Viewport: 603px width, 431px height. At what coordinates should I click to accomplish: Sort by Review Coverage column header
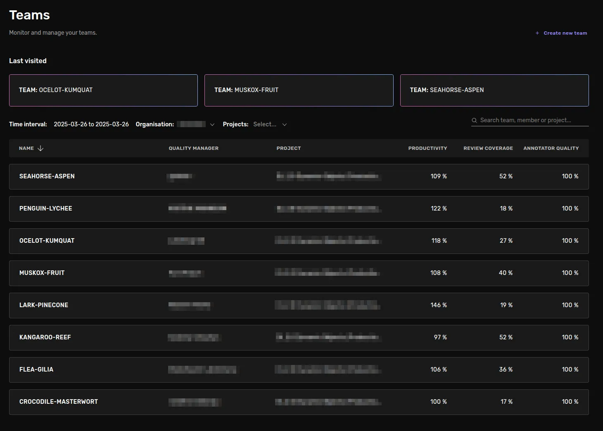(488, 148)
